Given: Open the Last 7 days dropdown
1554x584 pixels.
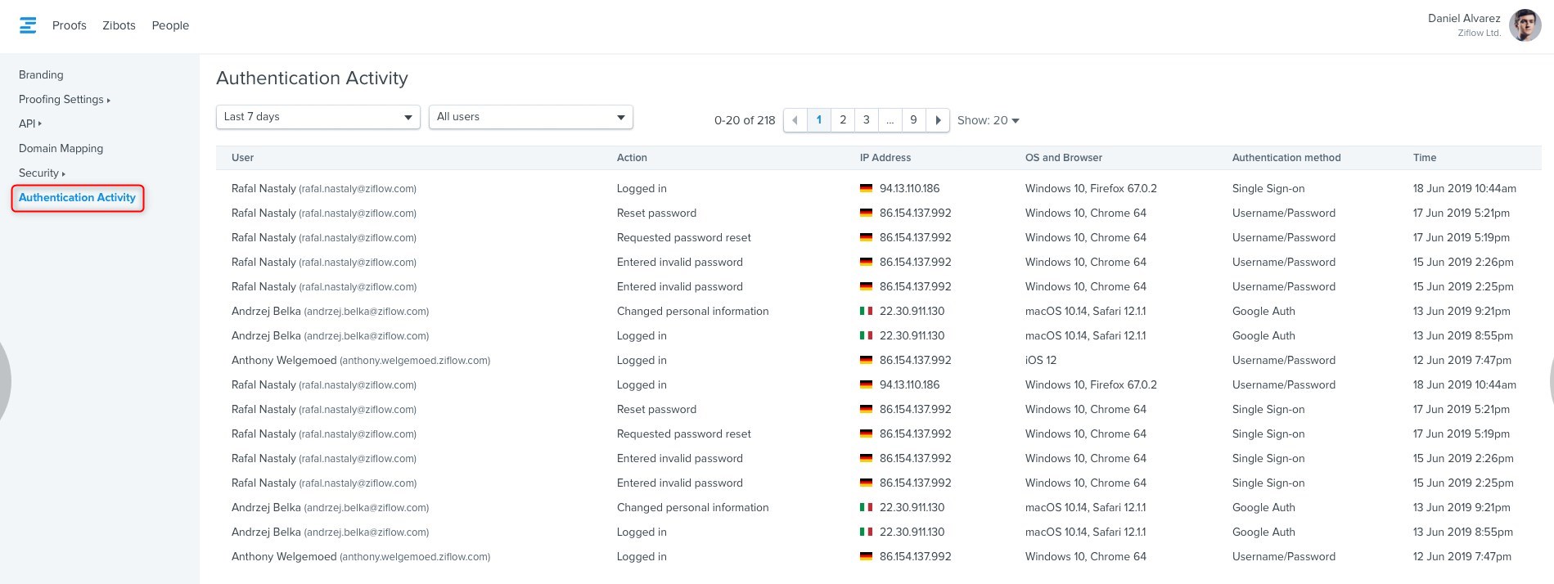Looking at the screenshot, I should tap(318, 117).
